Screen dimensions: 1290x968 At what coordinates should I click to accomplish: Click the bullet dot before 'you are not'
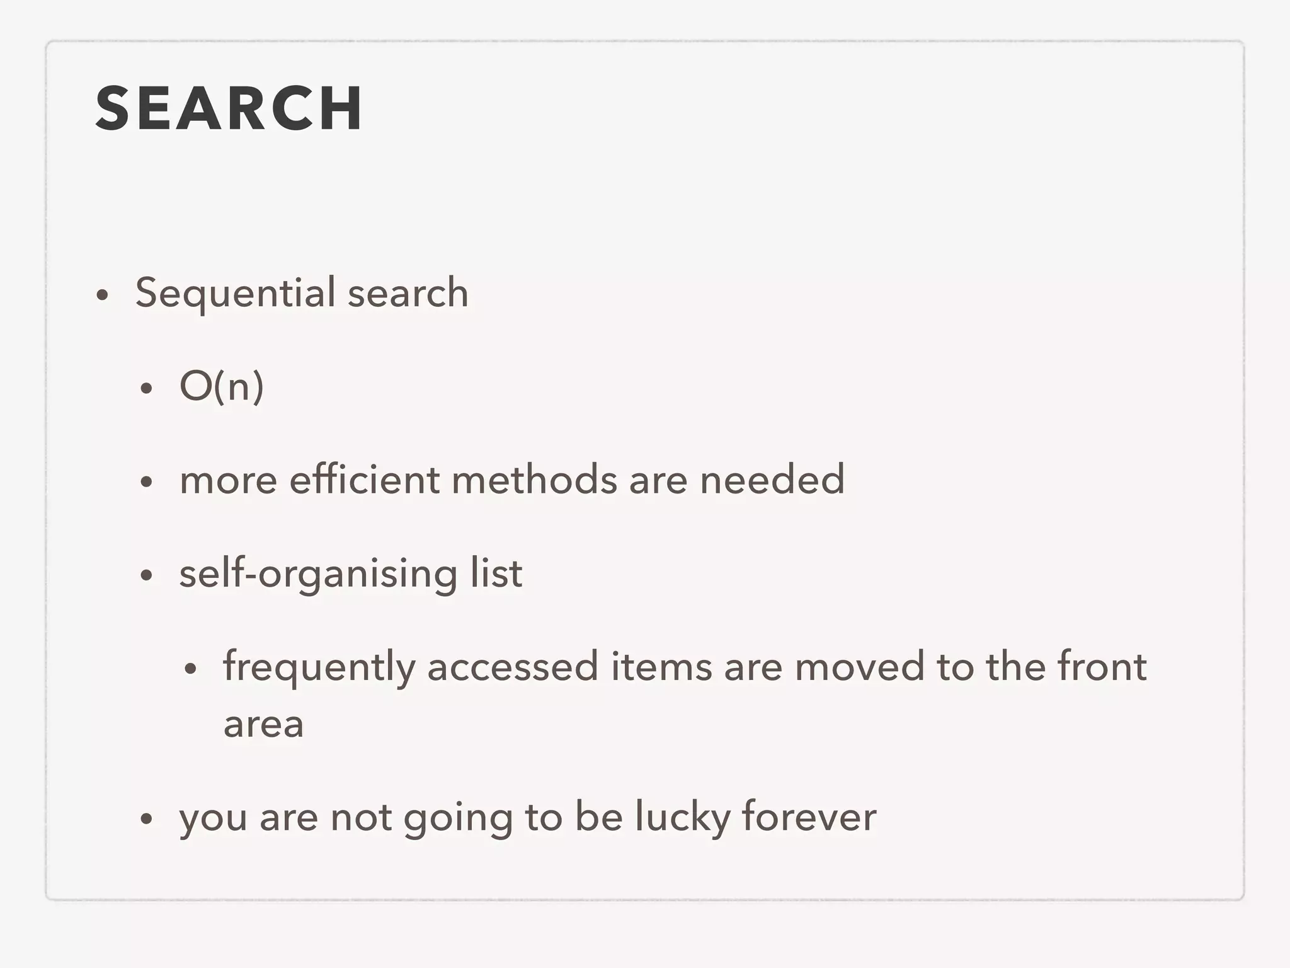click(x=147, y=819)
